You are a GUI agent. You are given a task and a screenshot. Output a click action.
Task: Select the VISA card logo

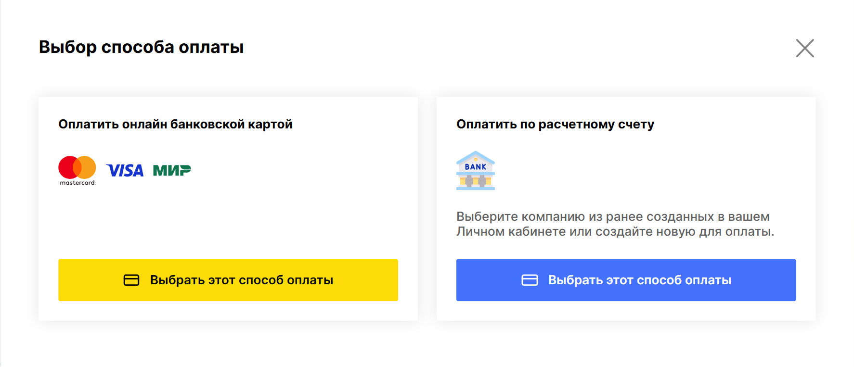[124, 170]
